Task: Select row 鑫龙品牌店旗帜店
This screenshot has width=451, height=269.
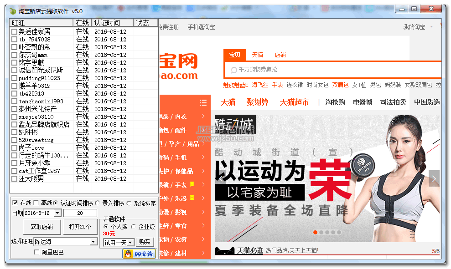Action: 84,125
